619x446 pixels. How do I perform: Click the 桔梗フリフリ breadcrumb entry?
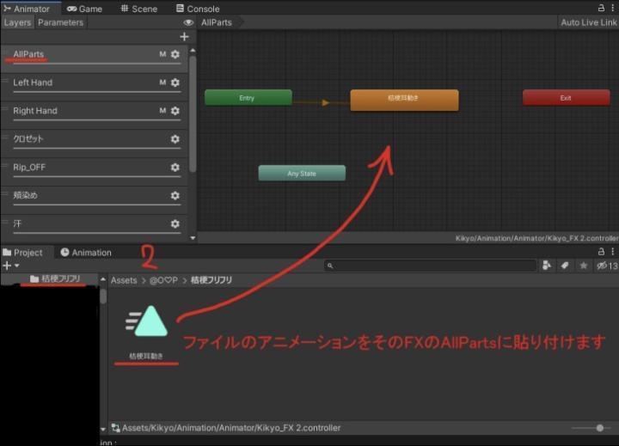point(211,280)
